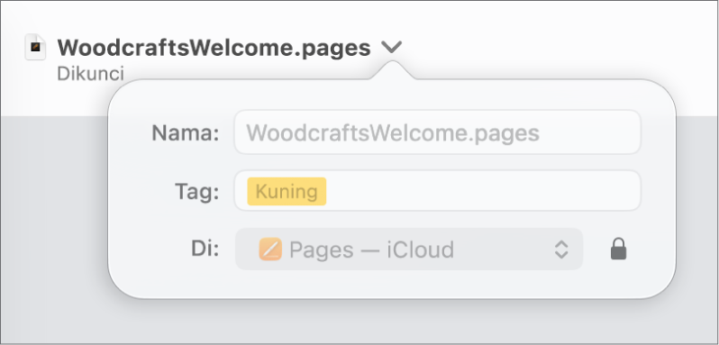Click the "iCloud" text in the location menu

[421, 250]
